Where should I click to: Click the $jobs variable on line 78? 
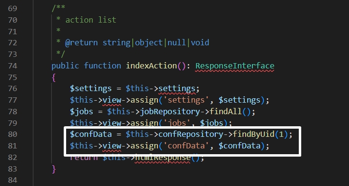click(82, 111)
